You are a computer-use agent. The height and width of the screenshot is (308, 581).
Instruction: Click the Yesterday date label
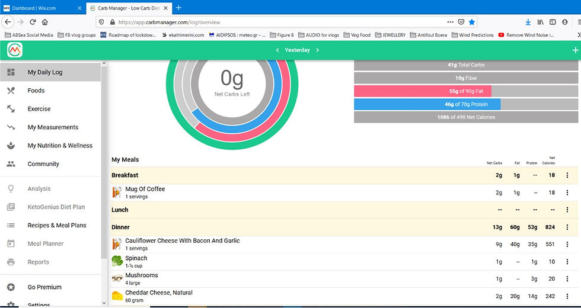click(x=297, y=50)
